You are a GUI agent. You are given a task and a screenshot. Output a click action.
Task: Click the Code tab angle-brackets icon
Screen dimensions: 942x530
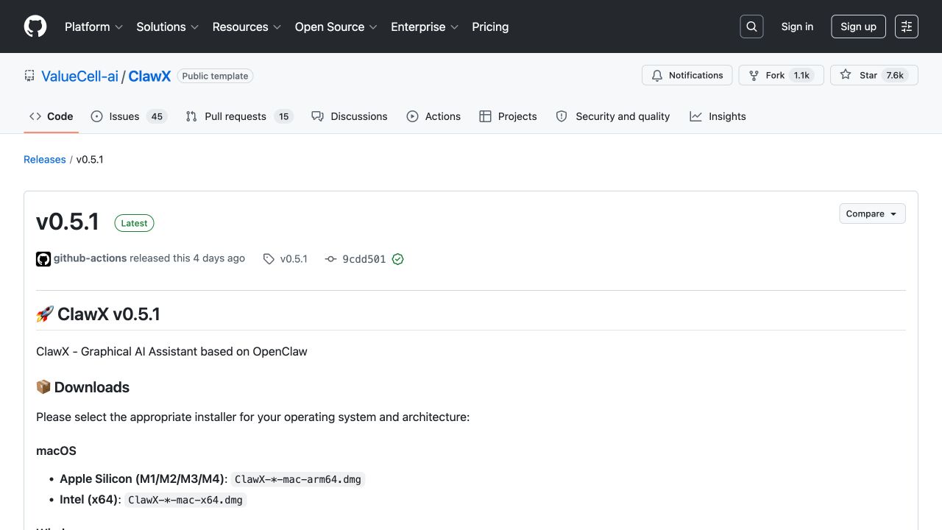[35, 116]
